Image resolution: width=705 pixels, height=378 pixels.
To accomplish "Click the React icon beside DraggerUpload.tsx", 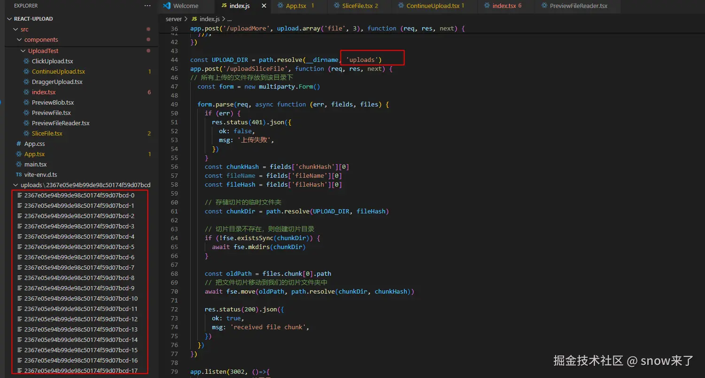I will [26, 82].
